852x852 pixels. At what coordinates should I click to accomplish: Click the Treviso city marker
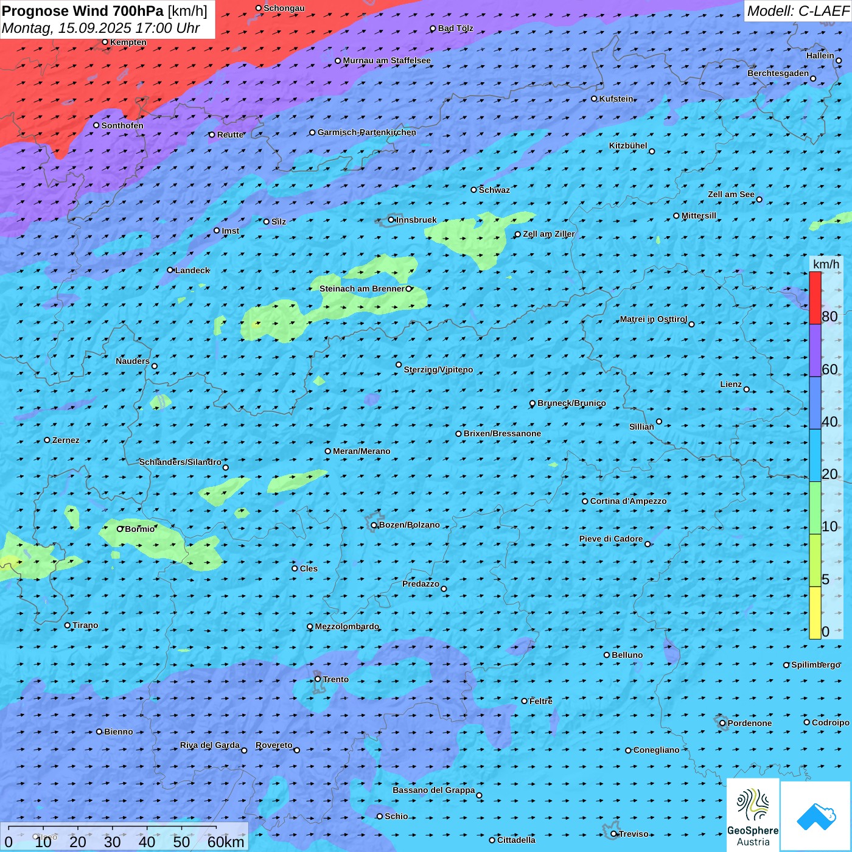pos(614,834)
